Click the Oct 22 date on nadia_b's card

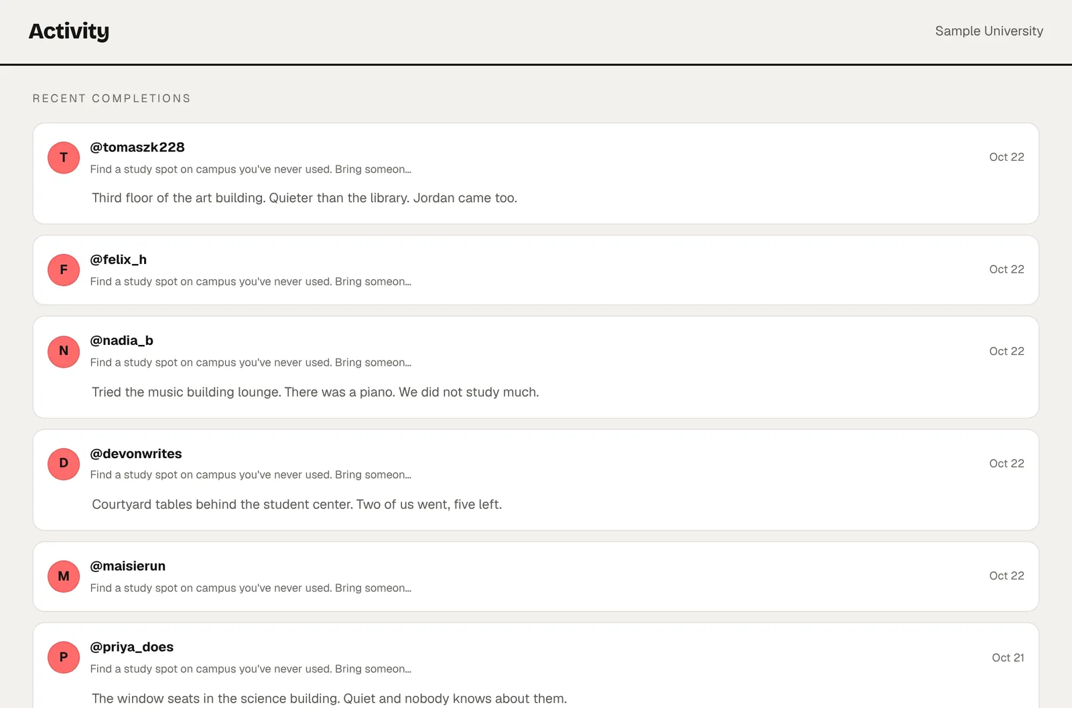1006,351
